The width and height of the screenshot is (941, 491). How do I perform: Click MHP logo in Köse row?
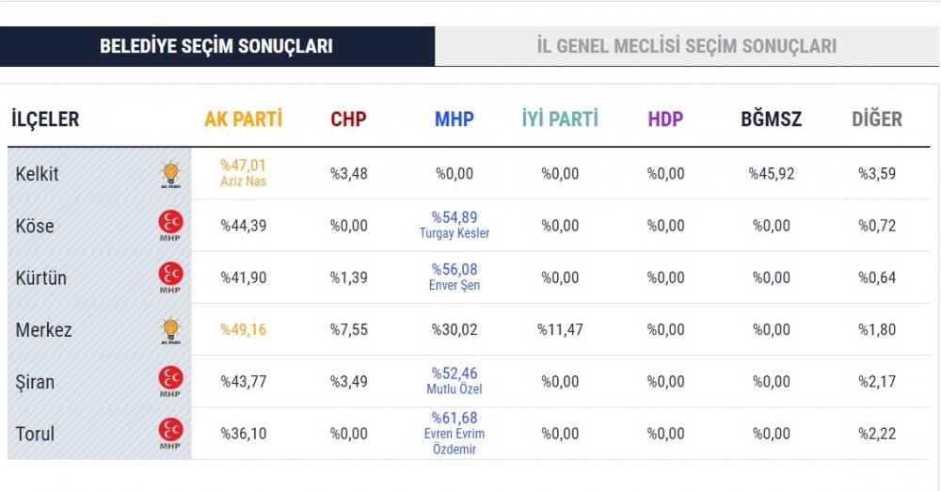coord(170,226)
